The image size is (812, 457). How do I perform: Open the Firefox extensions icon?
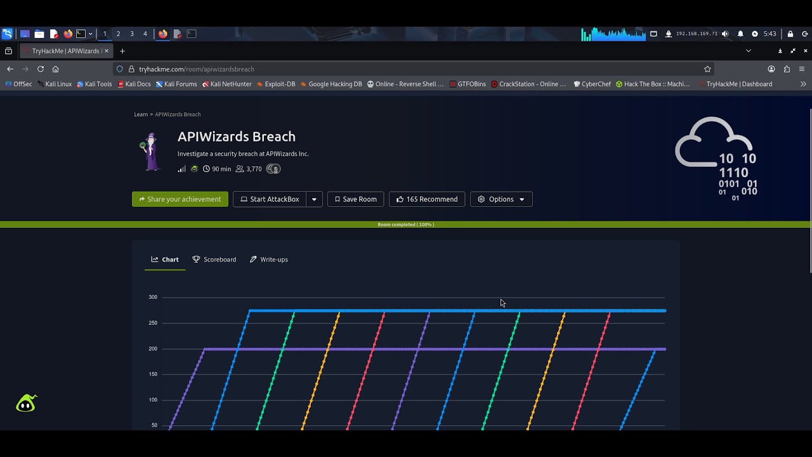pyautogui.click(x=787, y=69)
